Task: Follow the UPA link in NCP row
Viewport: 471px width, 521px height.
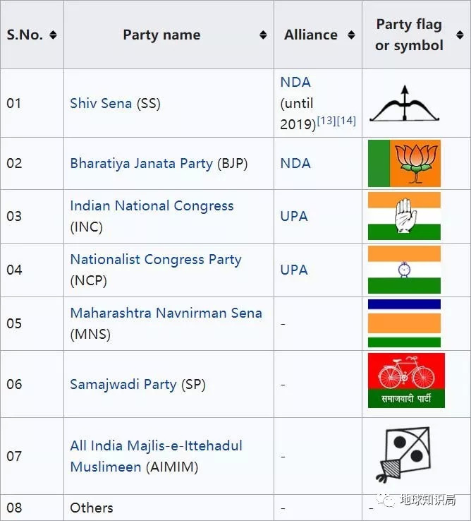Action: coord(294,270)
